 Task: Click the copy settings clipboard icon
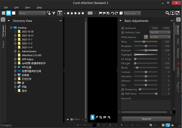121,13
